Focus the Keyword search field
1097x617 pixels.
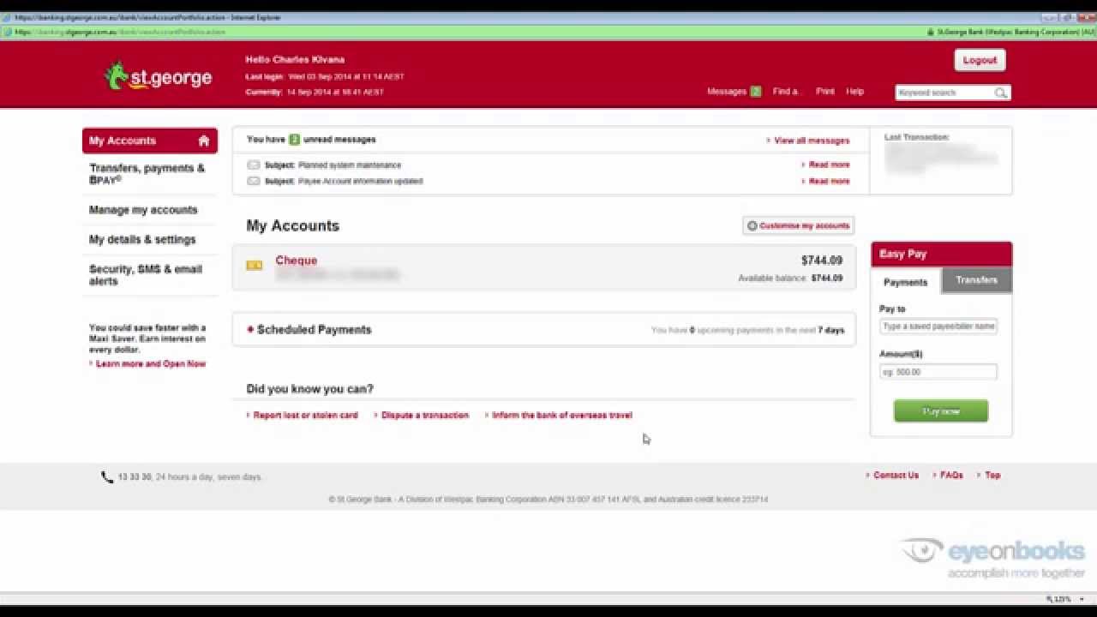pyautogui.click(x=945, y=93)
